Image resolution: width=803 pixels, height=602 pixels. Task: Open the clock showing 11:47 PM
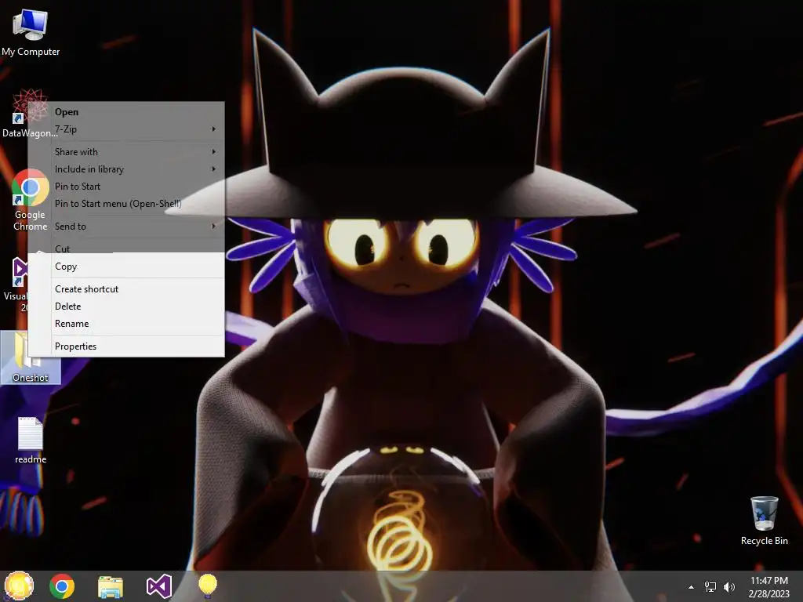768,587
